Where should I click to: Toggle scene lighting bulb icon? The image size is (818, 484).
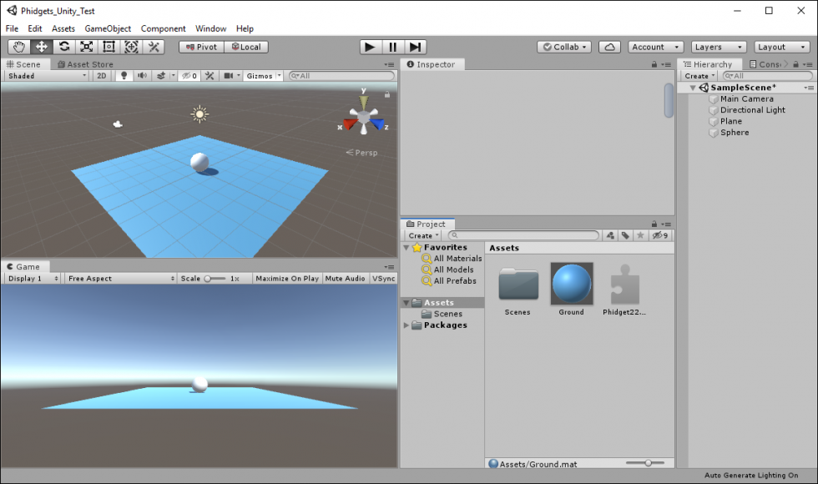click(124, 76)
